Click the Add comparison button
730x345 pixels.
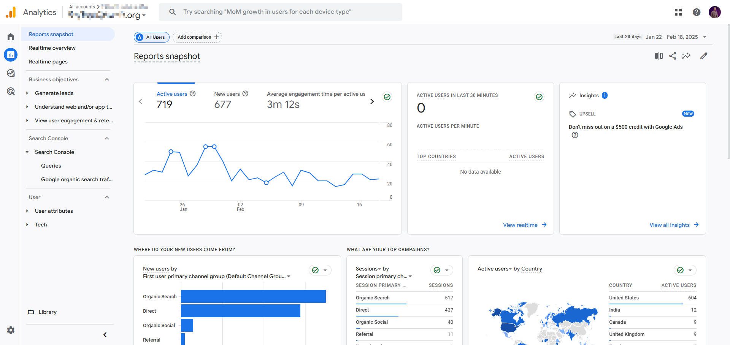tap(197, 37)
